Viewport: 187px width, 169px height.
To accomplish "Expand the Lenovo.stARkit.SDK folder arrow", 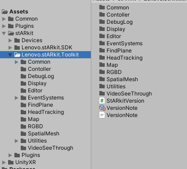I will (10, 48).
